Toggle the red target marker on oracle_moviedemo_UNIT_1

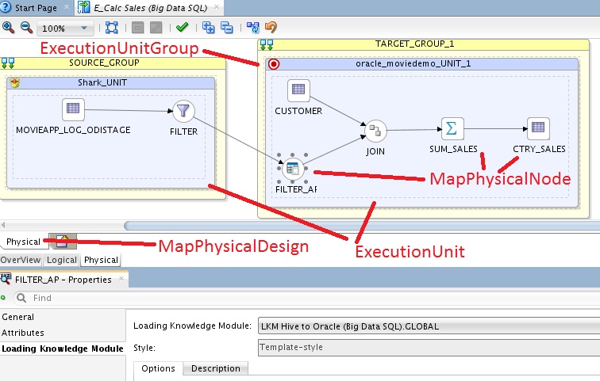pos(275,65)
